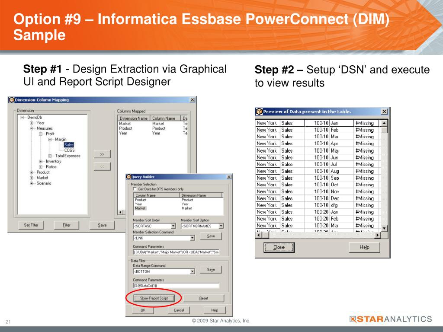The height and width of the screenshot is (332, 443).
Task: Click the Member Selection Command Parameters field
Action: (177, 252)
